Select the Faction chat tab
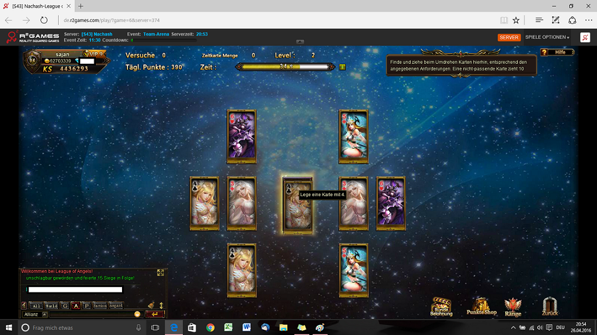 tap(99, 305)
